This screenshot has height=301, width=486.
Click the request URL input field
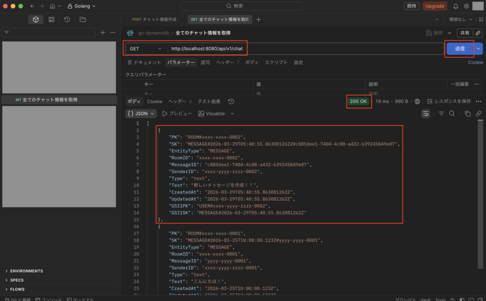pos(304,49)
